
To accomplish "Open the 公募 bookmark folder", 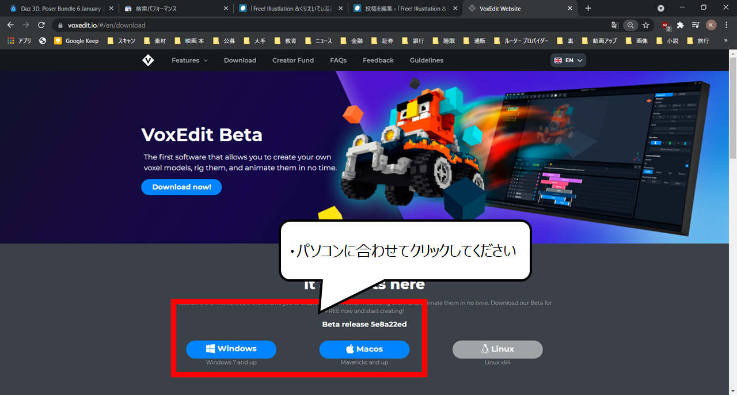I will tap(223, 41).
